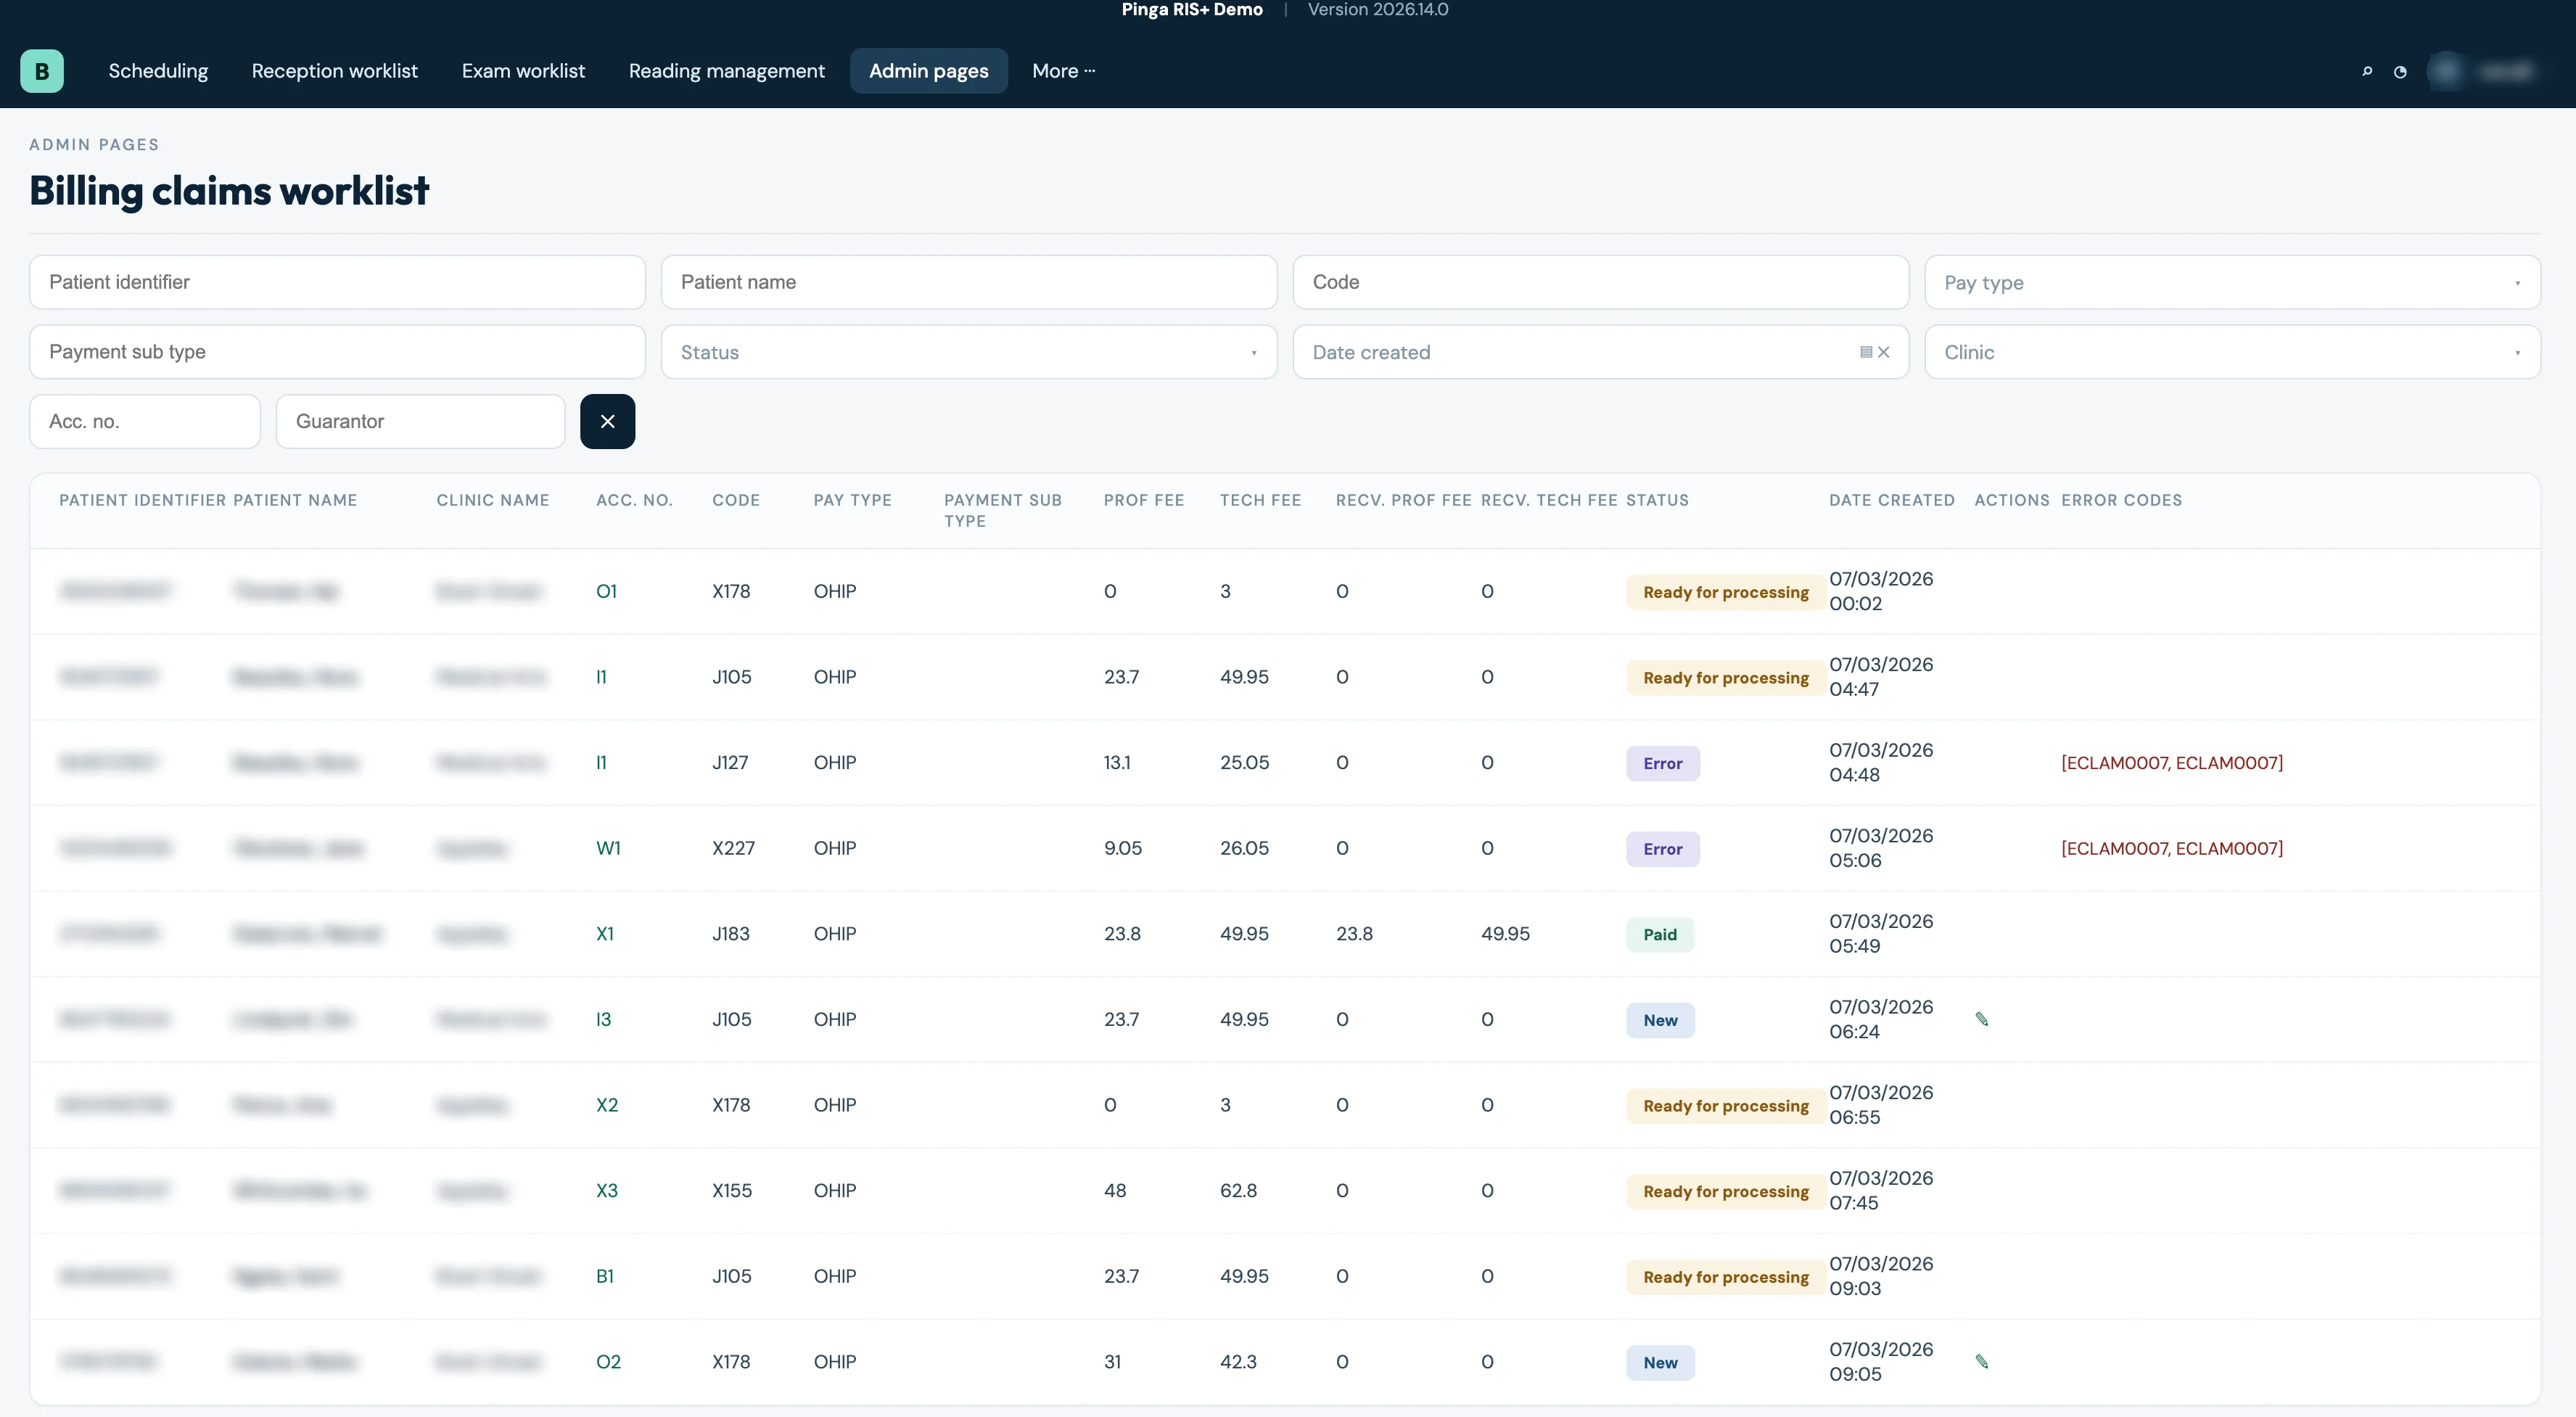Click the Admin pages tab
The image size is (2576, 1417).
click(929, 71)
